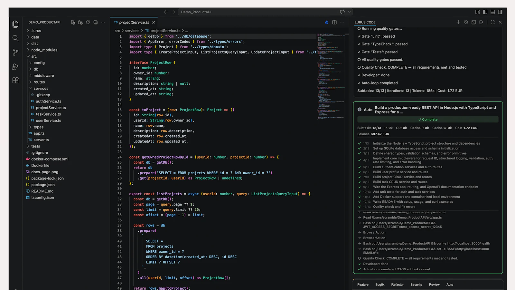The width and height of the screenshot is (515, 290).
Task: Select the Review mode tab
Action: click(434, 285)
